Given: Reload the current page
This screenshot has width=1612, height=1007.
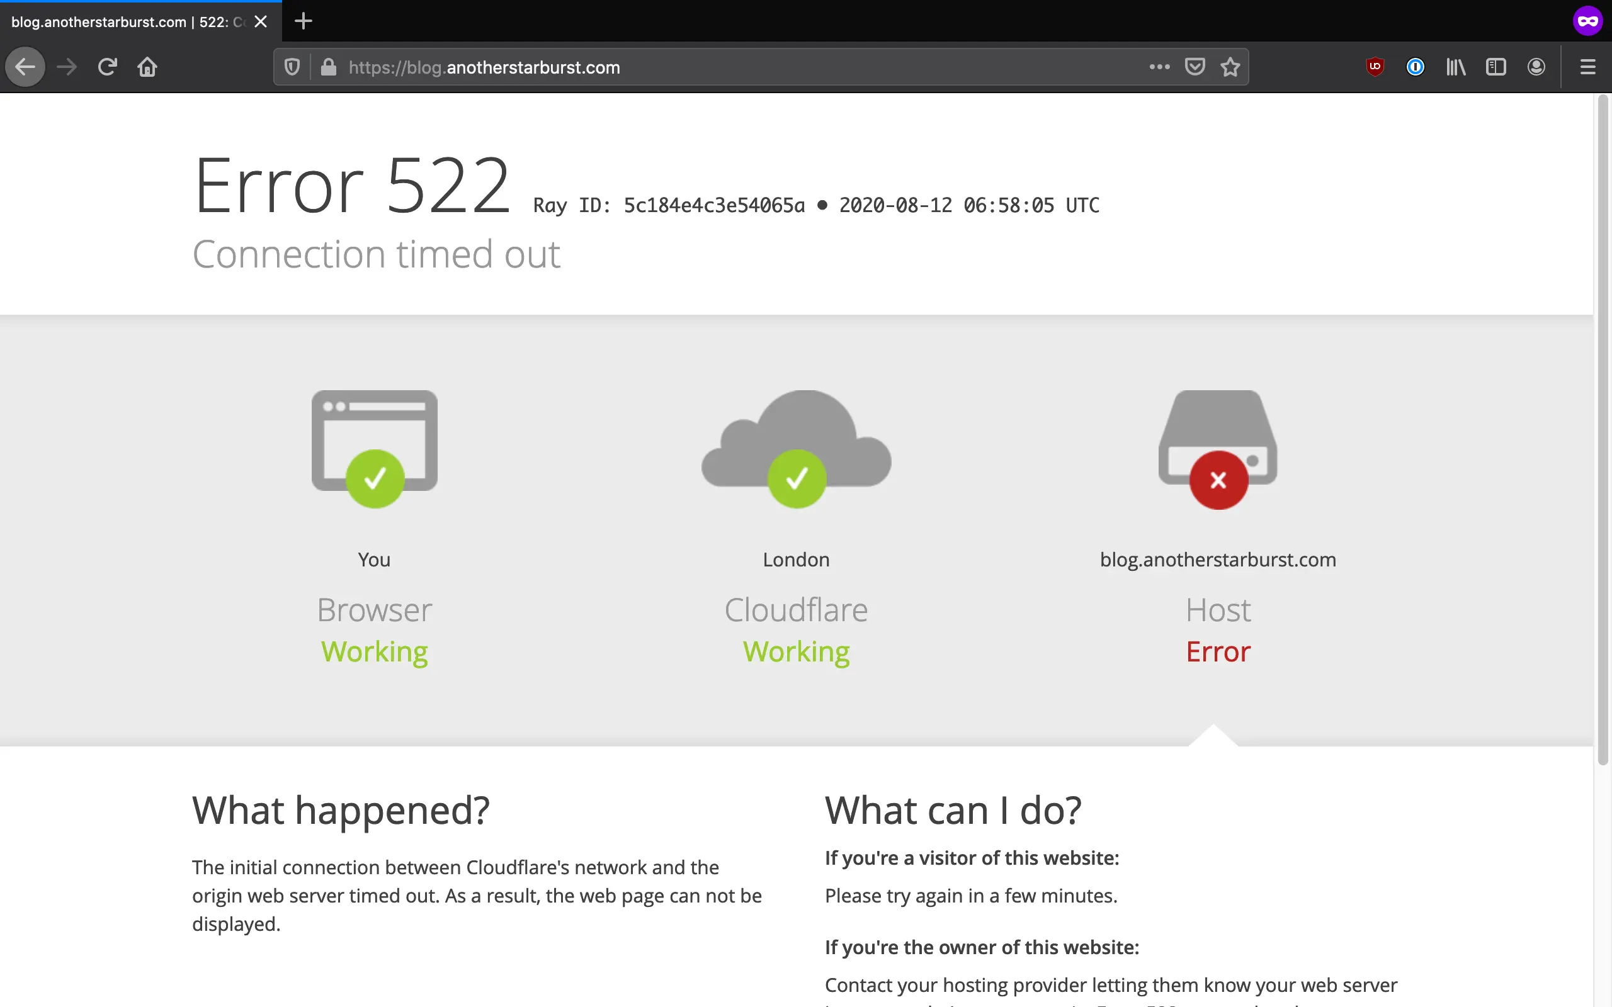Looking at the screenshot, I should (107, 67).
